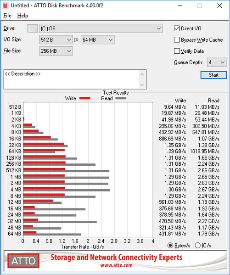
Task: Click the Read column header in results
Action: (213, 101)
